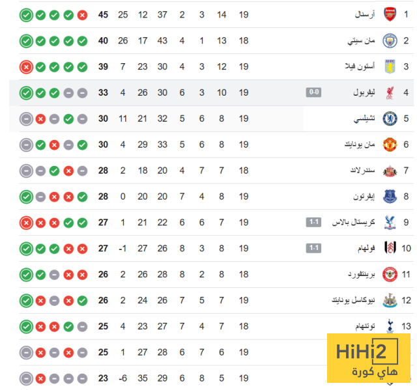This screenshot has width=417, height=390.
Task: Click the Manchester City club crest
Action: [x=390, y=40]
